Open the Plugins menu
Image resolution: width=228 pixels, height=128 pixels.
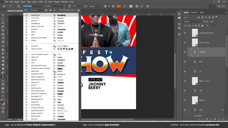point(57,2)
